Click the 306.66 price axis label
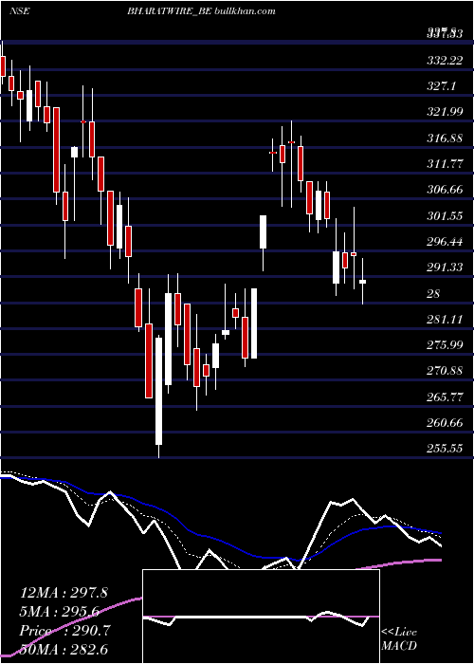This screenshot has height=664, width=474. coord(445,190)
